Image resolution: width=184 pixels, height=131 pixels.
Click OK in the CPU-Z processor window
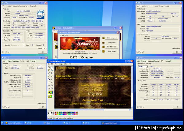[43, 52]
